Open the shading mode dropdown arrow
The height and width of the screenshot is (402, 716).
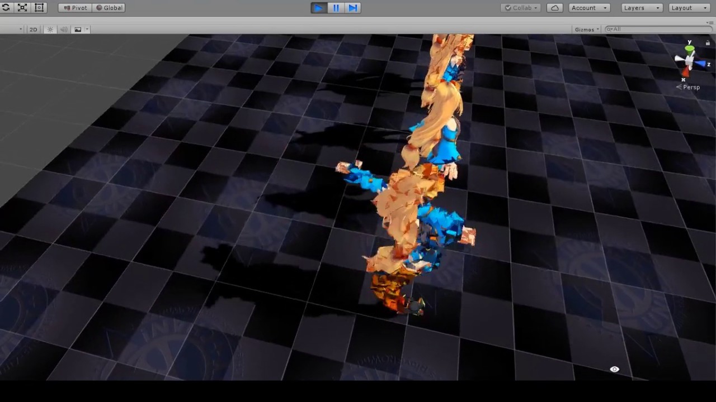point(21,30)
